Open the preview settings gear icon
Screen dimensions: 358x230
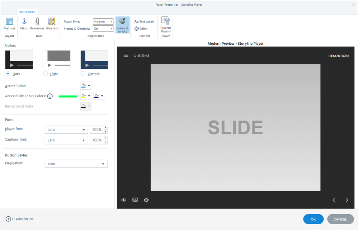[x=146, y=200]
